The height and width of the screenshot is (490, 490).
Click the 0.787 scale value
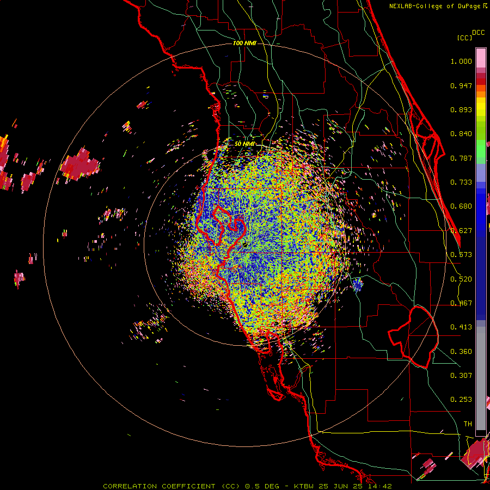point(461,158)
